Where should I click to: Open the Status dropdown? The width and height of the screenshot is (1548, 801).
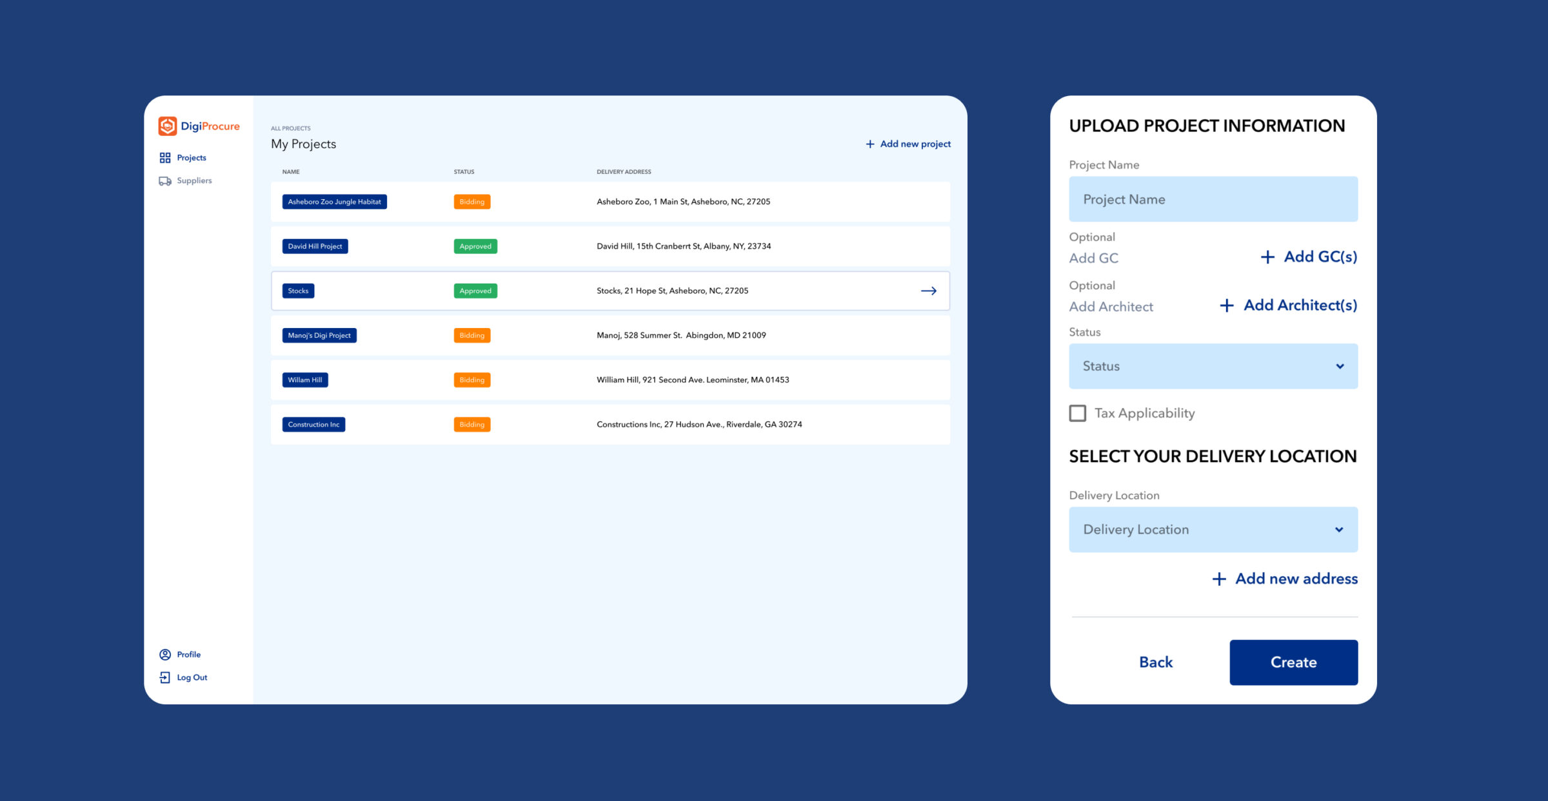(x=1213, y=366)
